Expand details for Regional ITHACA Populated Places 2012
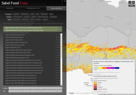This screenshot has width=136, height=95. point(58,57)
